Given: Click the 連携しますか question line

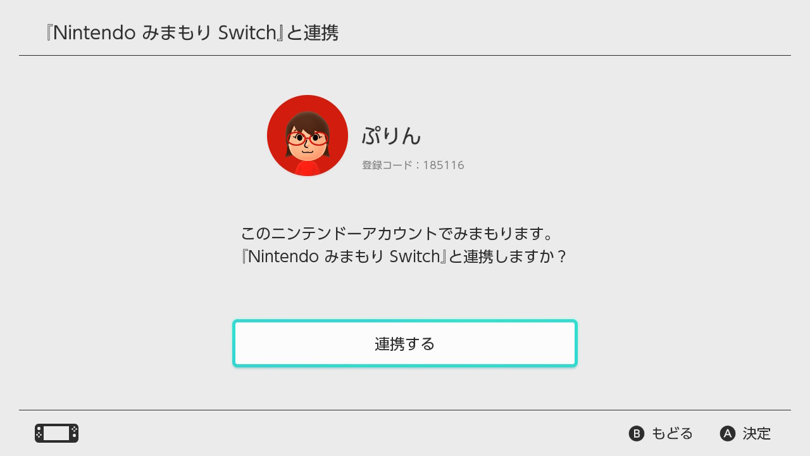Looking at the screenshot, I should pos(403,256).
